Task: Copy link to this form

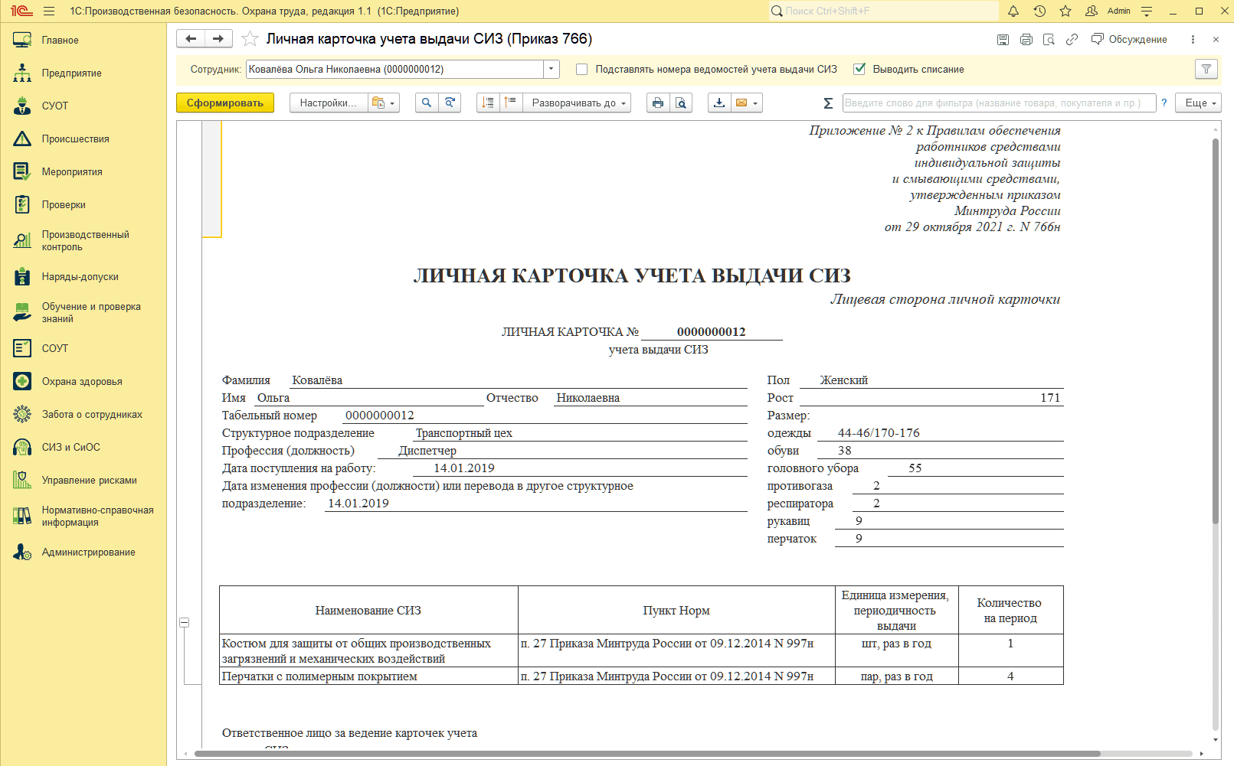Action: click(1072, 40)
